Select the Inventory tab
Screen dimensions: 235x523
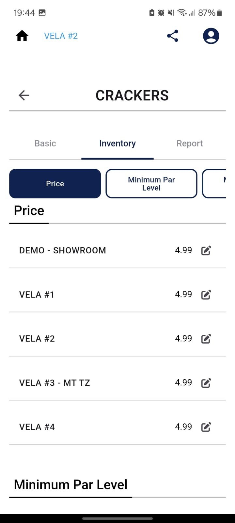click(x=117, y=143)
